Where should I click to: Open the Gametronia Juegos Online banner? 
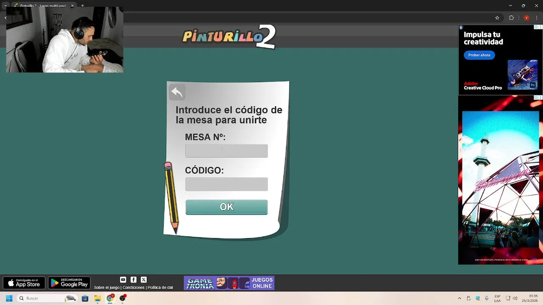(229, 283)
